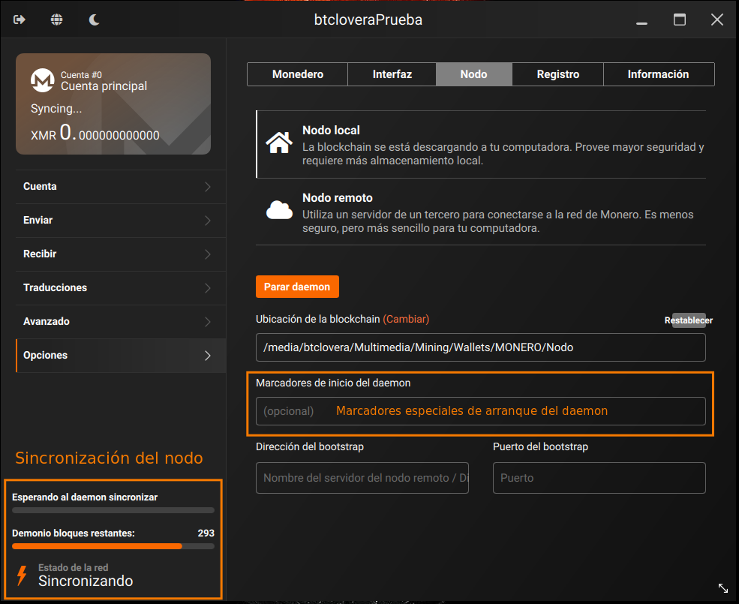Viewport: 739px width, 604px height.
Task: Click the Cuenta #0 label
Action: [81, 75]
